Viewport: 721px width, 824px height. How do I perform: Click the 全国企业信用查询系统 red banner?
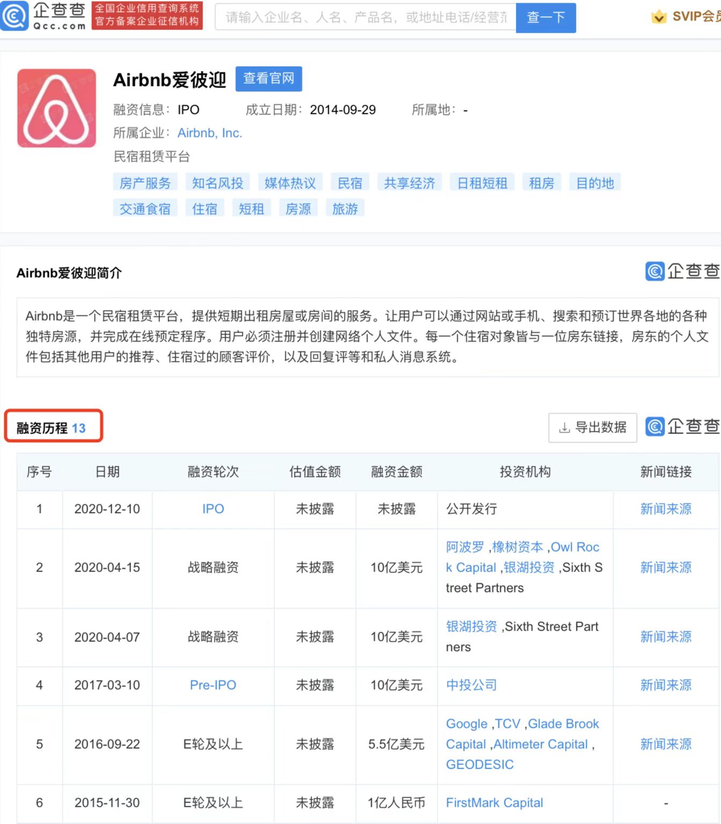(x=147, y=15)
